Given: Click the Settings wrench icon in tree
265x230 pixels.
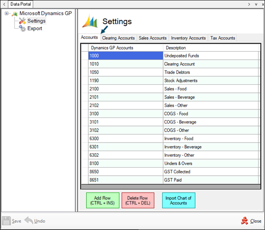Looking at the screenshot, I should coord(22,21).
